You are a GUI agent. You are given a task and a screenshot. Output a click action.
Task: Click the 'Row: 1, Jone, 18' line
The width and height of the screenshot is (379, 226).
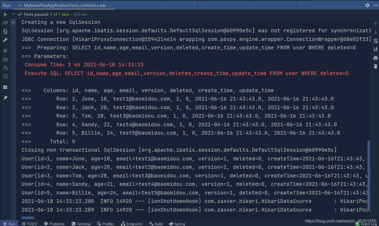click(178, 99)
